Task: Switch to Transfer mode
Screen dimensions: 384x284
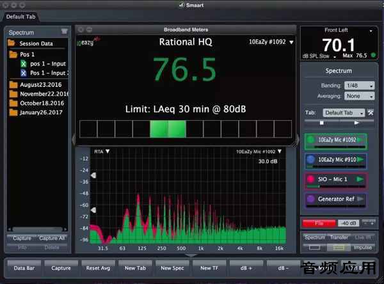Action: coord(339,237)
